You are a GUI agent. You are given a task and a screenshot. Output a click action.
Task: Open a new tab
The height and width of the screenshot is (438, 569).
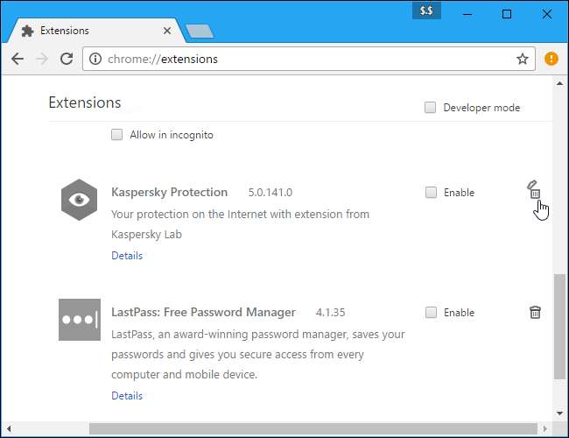click(200, 32)
